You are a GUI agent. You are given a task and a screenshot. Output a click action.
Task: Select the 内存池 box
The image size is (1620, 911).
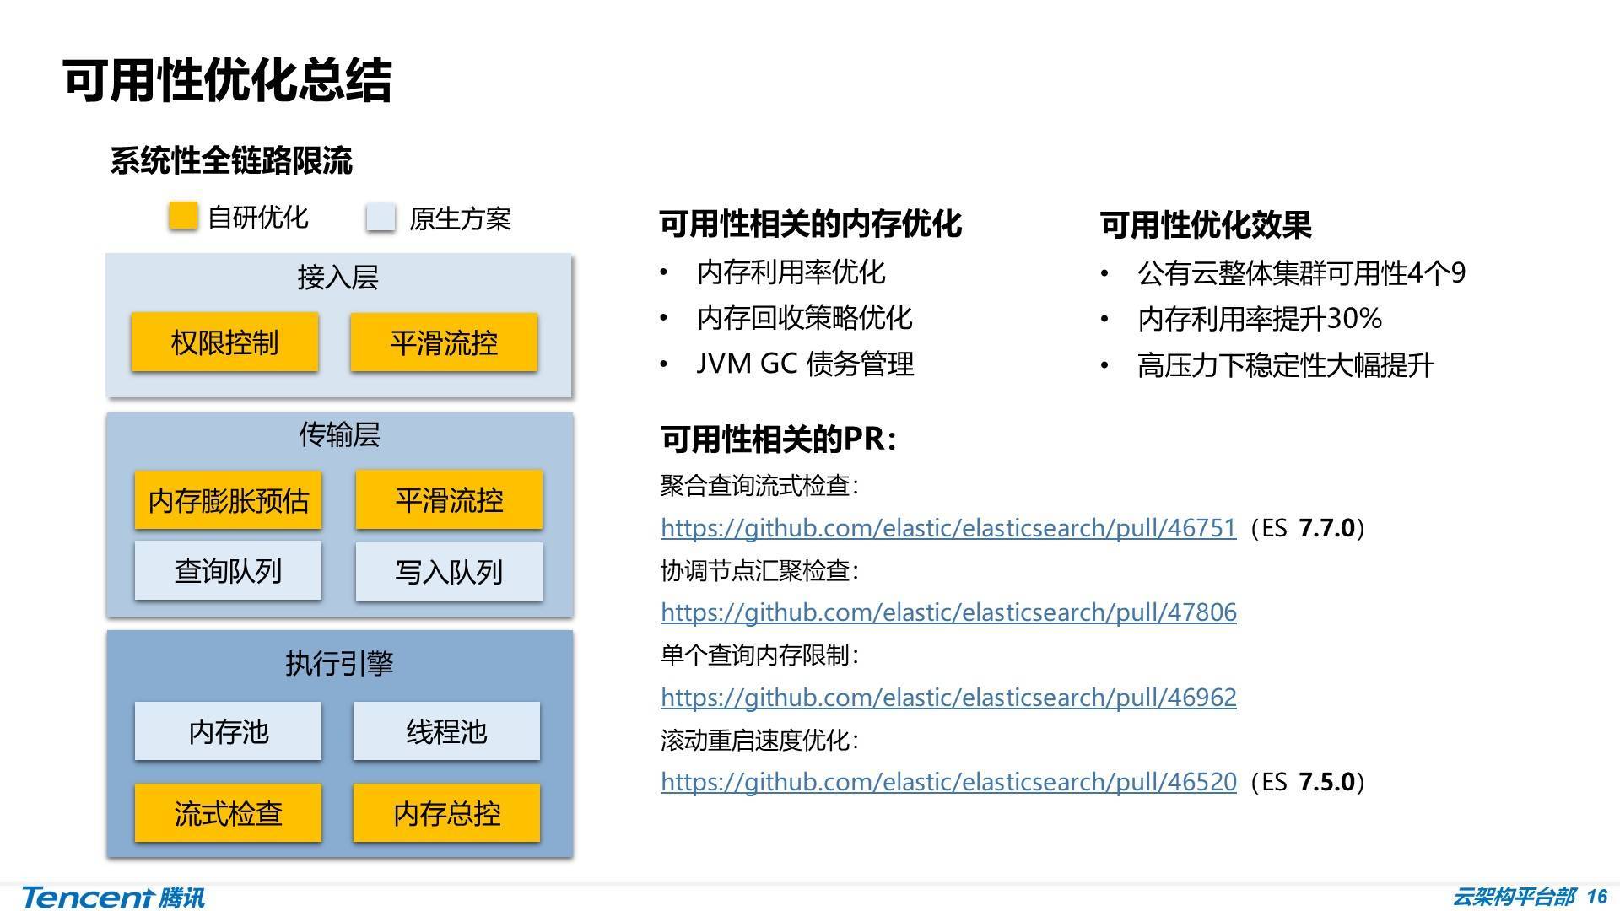point(228,731)
